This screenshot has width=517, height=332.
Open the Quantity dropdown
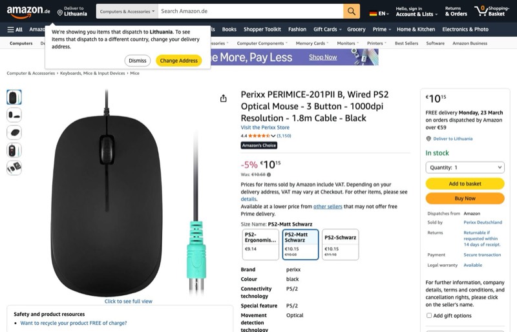[465, 167]
